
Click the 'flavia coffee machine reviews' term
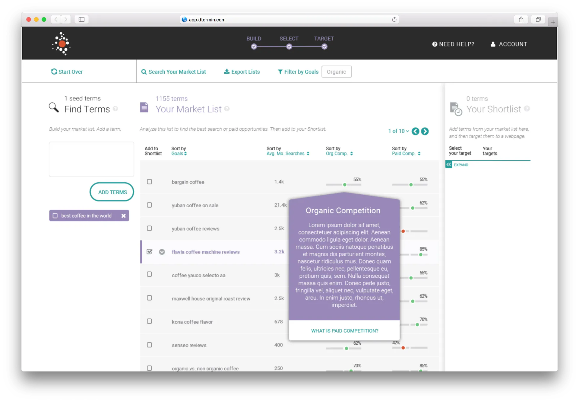pyautogui.click(x=206, y=252)
